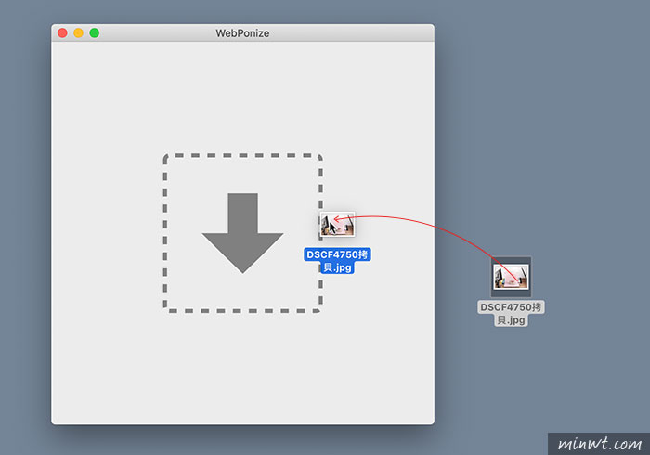Zoom the window with the green button

(x=94, y=33)
